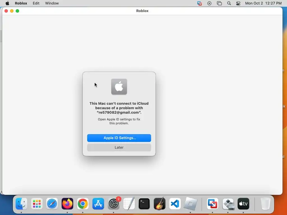The height and width of the screenshot is (215, 287).
Task: Click the Apple logo in dialog
Action: click(119, 87)
